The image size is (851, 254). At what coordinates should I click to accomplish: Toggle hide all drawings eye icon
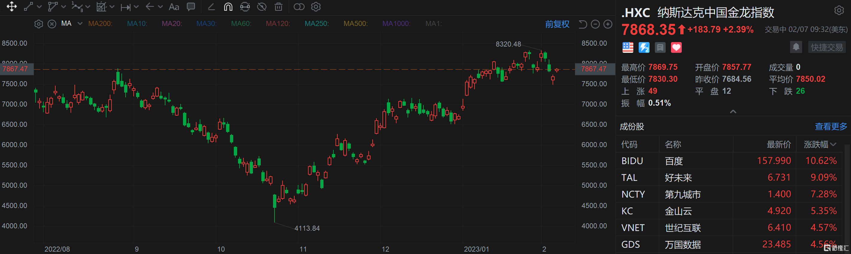pos(262,7)
